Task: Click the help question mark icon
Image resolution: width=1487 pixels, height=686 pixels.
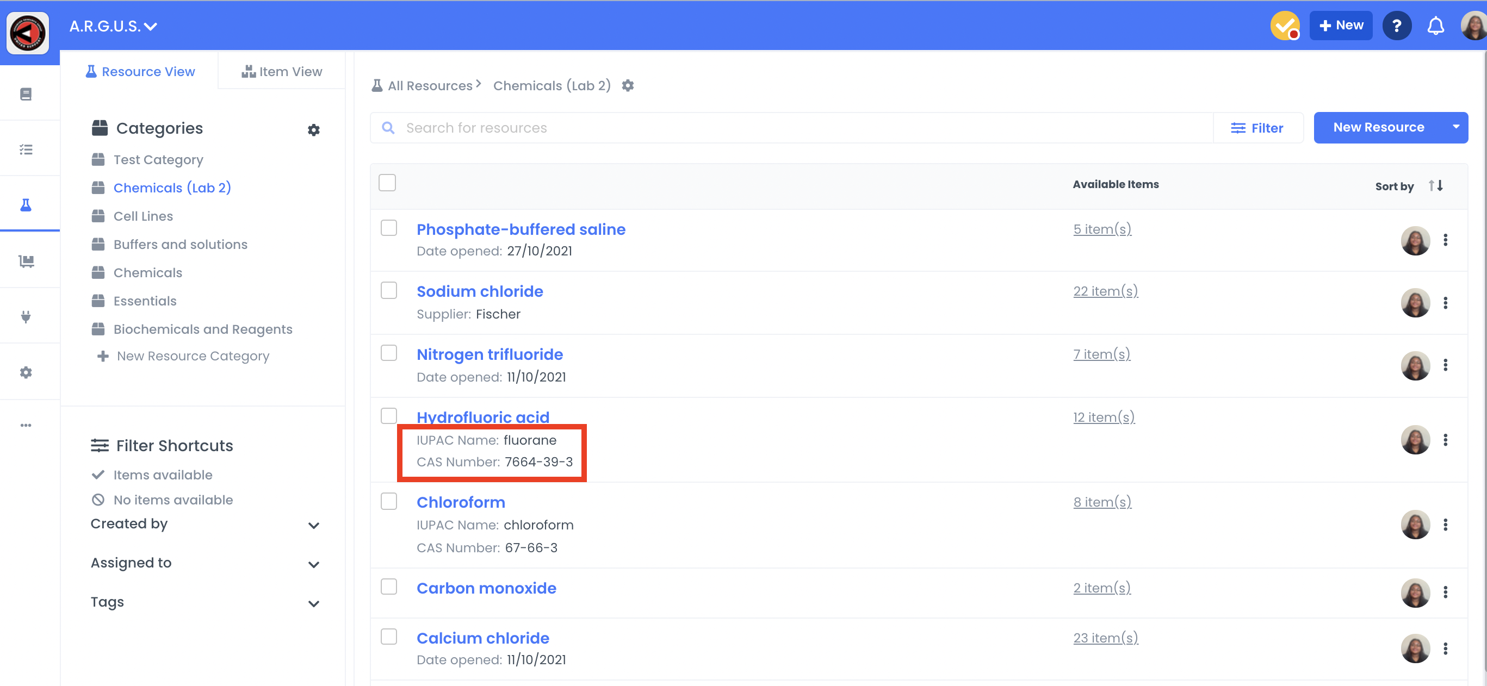Action: 1396,26
